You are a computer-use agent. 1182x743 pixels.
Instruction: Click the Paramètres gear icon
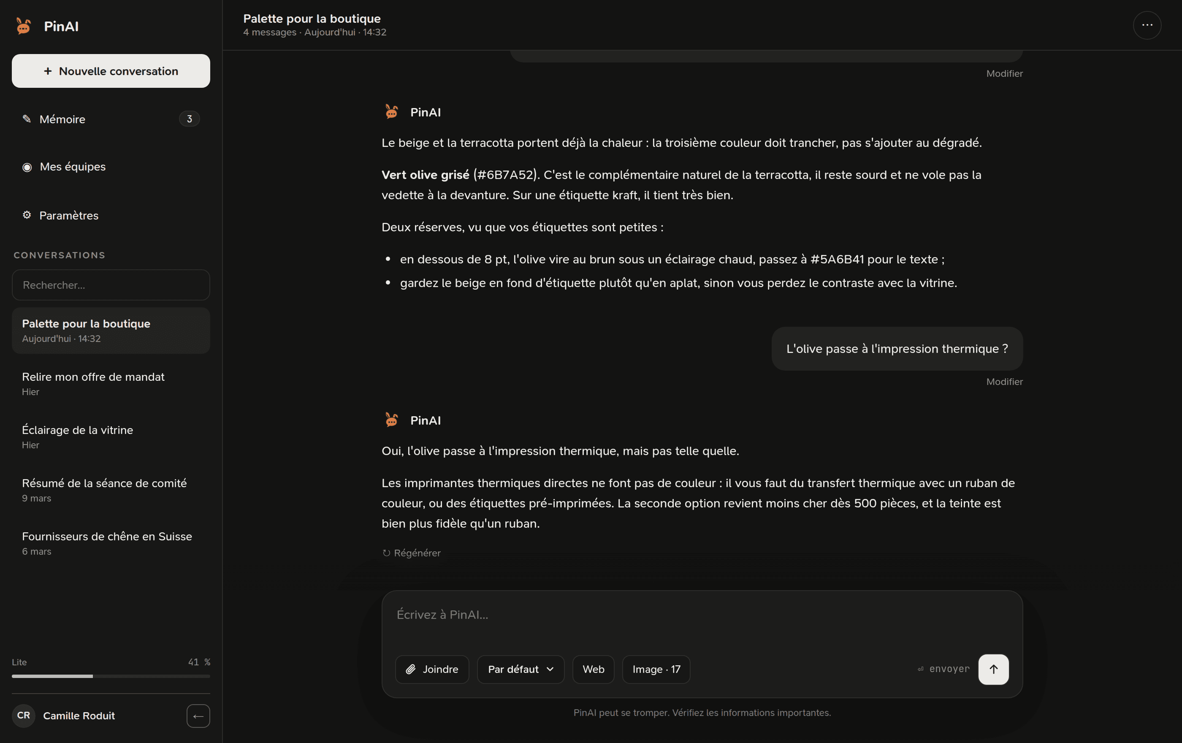[x=27, y=215]
